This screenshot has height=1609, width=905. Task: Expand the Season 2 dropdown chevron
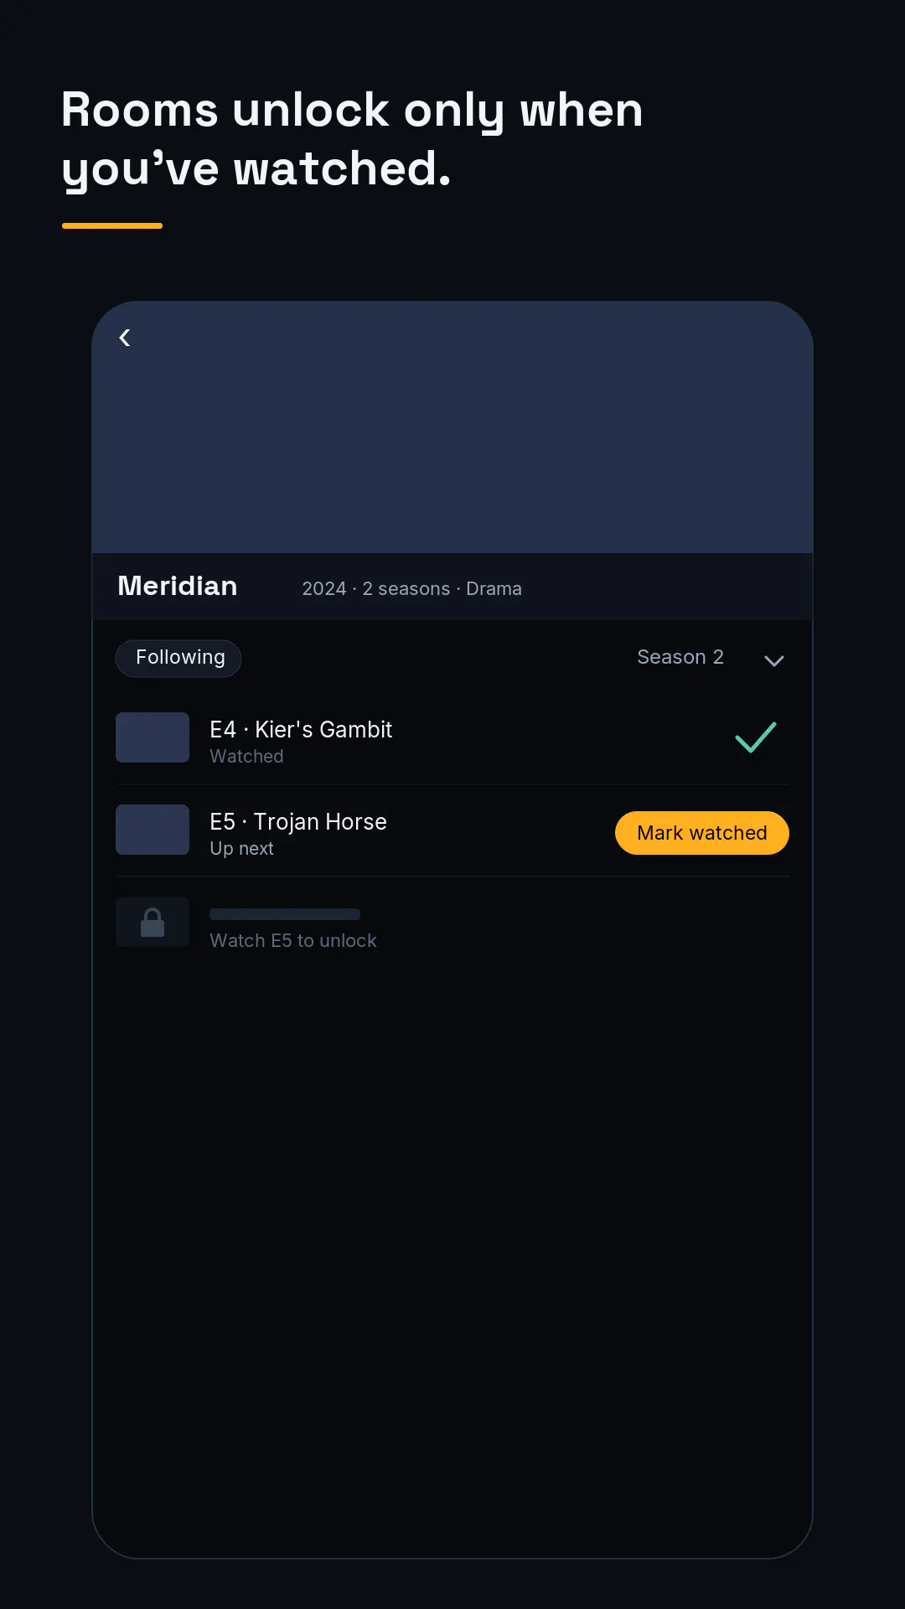point(774,660)
